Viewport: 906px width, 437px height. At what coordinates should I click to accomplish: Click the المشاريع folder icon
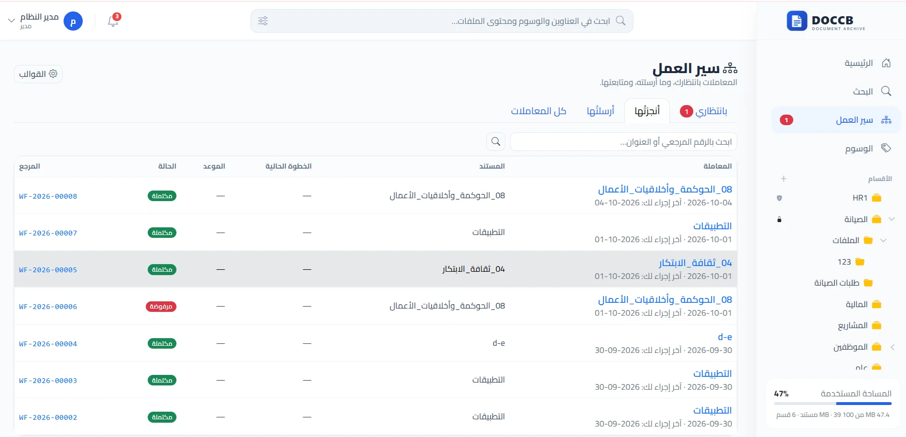click(876, 325)
